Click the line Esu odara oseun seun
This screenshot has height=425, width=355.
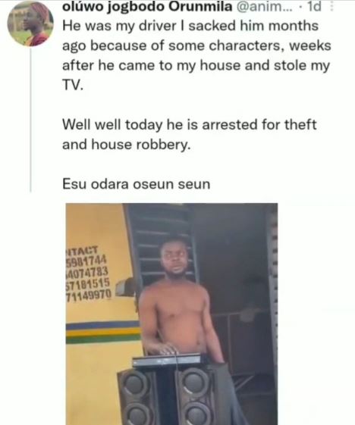point(137,184)
